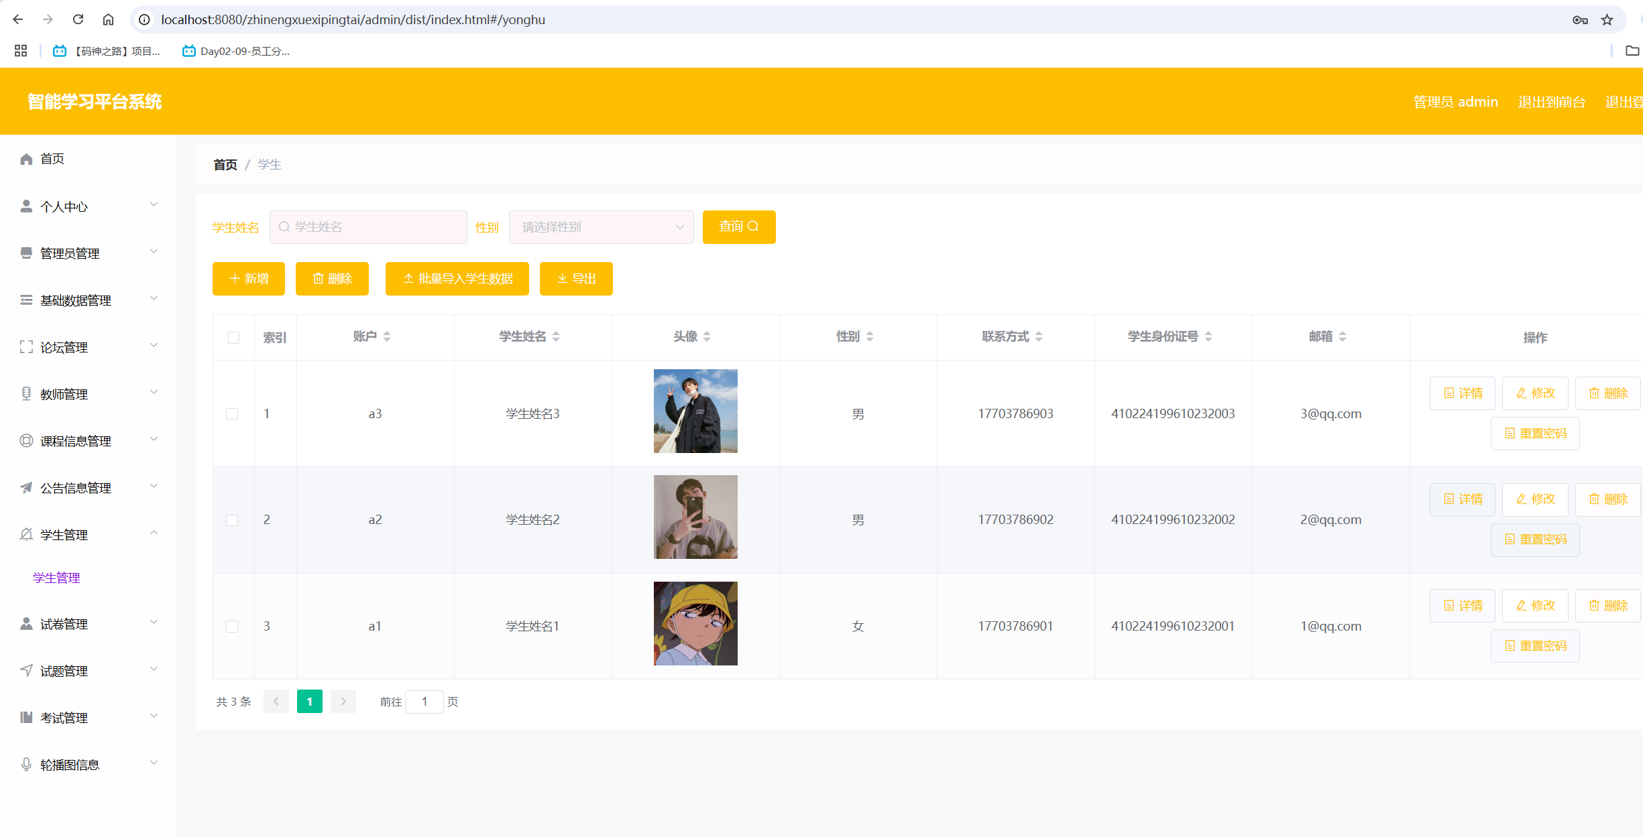Sort by 账户 column arrows

387,336
